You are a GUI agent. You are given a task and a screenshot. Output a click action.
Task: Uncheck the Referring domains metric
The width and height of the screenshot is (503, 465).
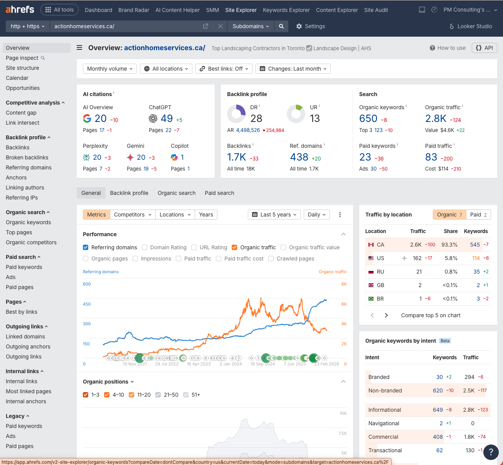(x=85, y=247)
